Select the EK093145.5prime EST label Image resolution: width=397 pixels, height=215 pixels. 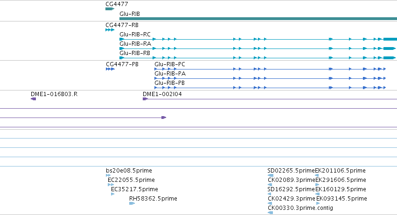[342, 199]
